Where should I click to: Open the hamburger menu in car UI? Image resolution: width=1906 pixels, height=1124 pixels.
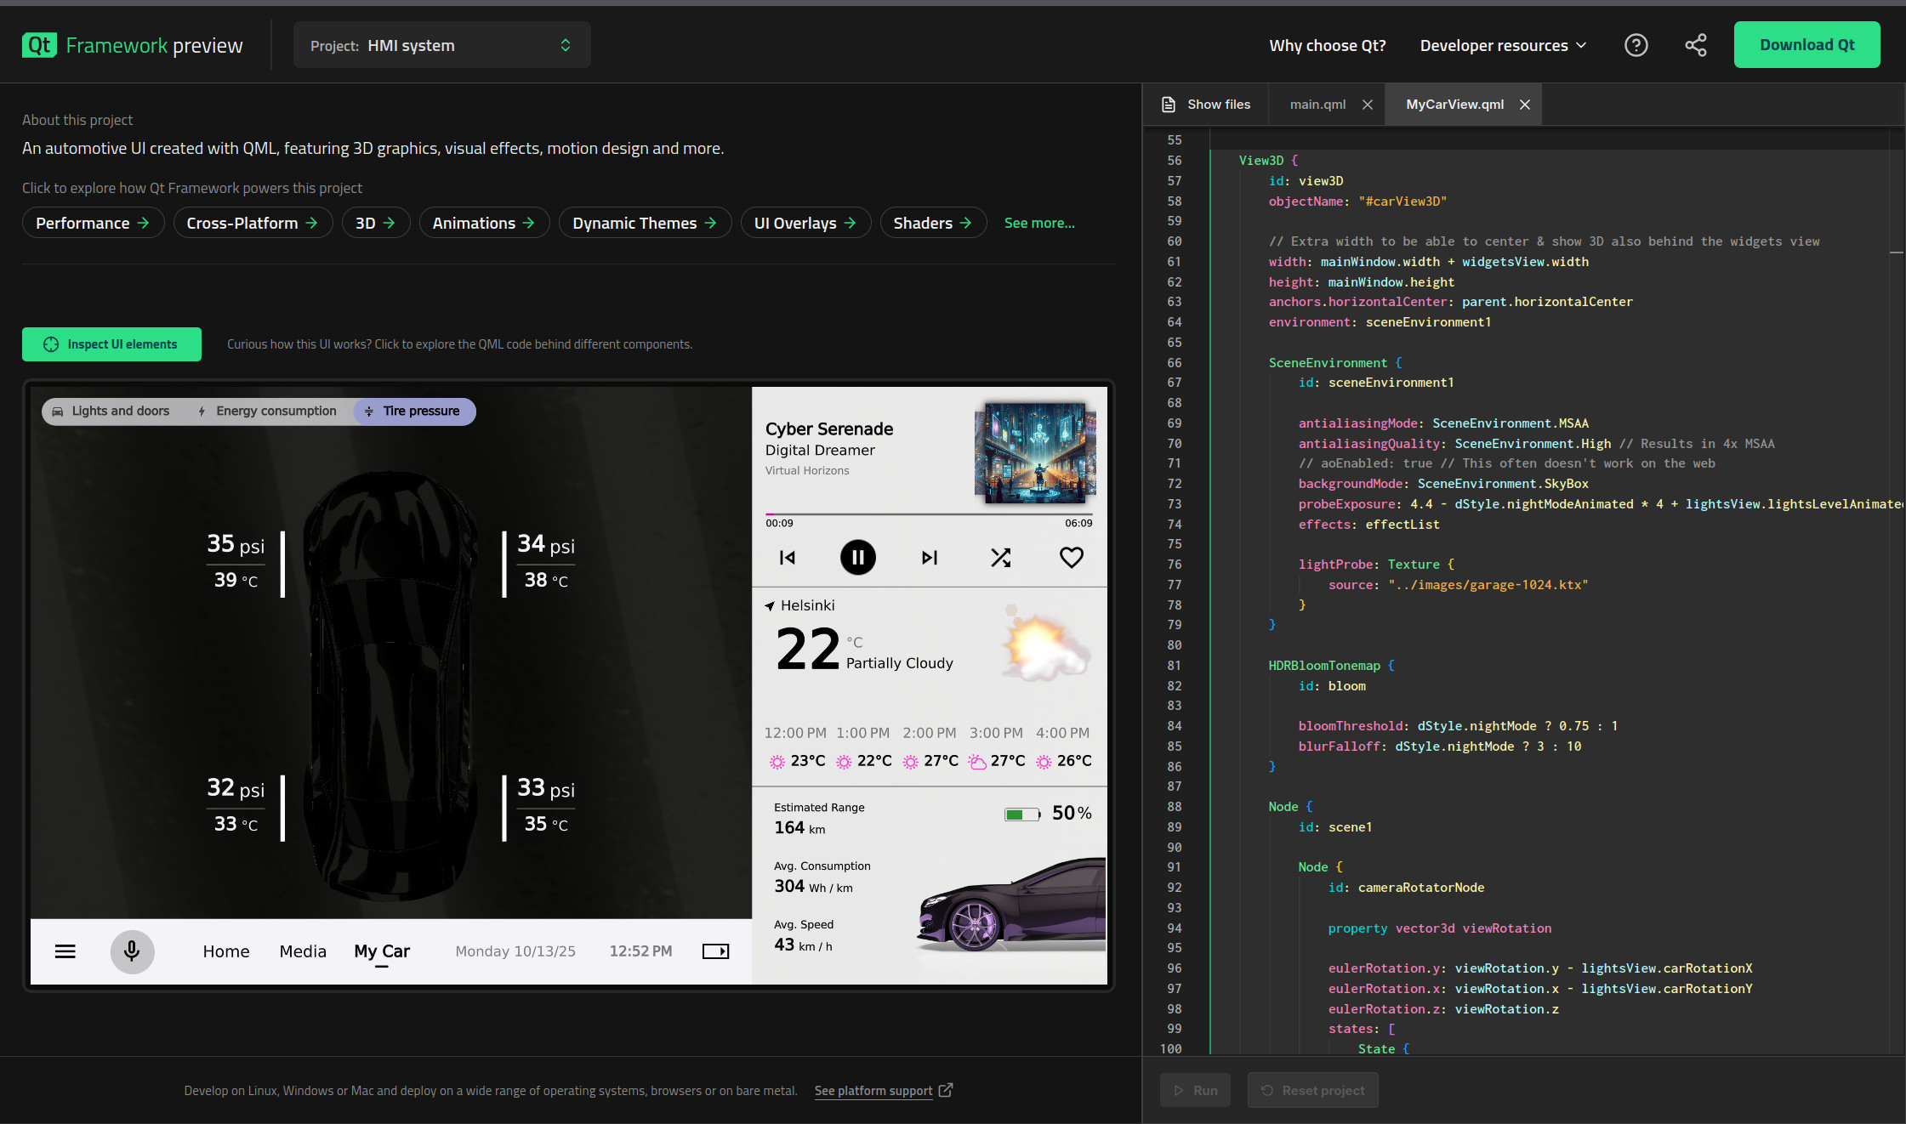65,951
